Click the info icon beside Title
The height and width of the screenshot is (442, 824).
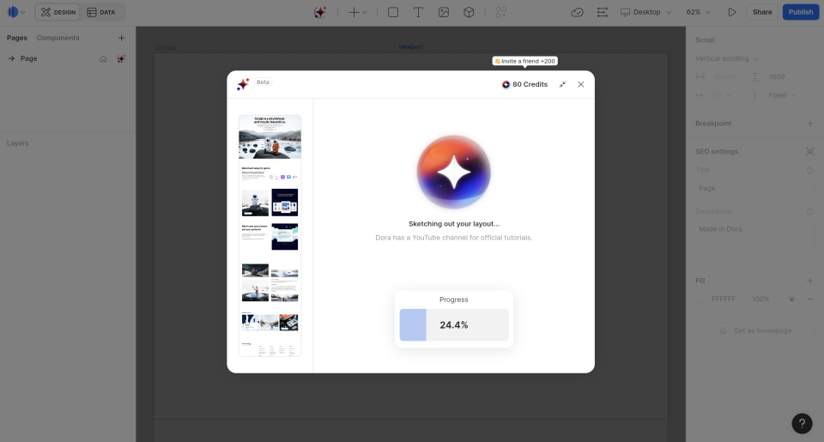(x=809, y=170)
